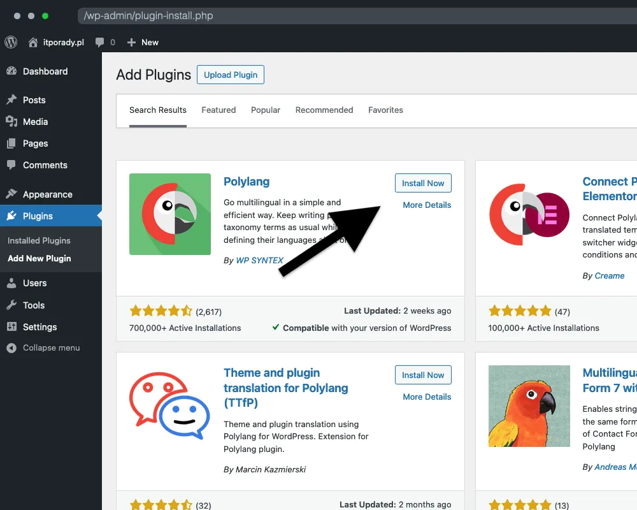Open comments bubble in admin bar

100,42
